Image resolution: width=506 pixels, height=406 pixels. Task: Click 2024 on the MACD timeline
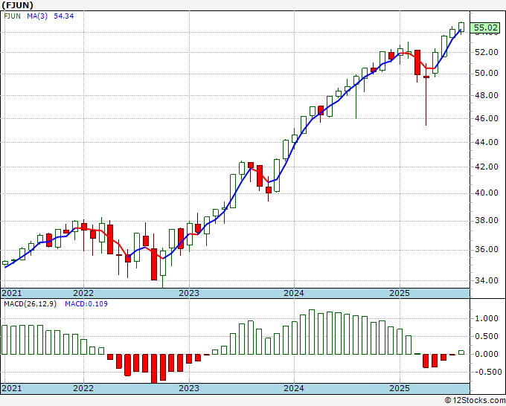point(294,388)
